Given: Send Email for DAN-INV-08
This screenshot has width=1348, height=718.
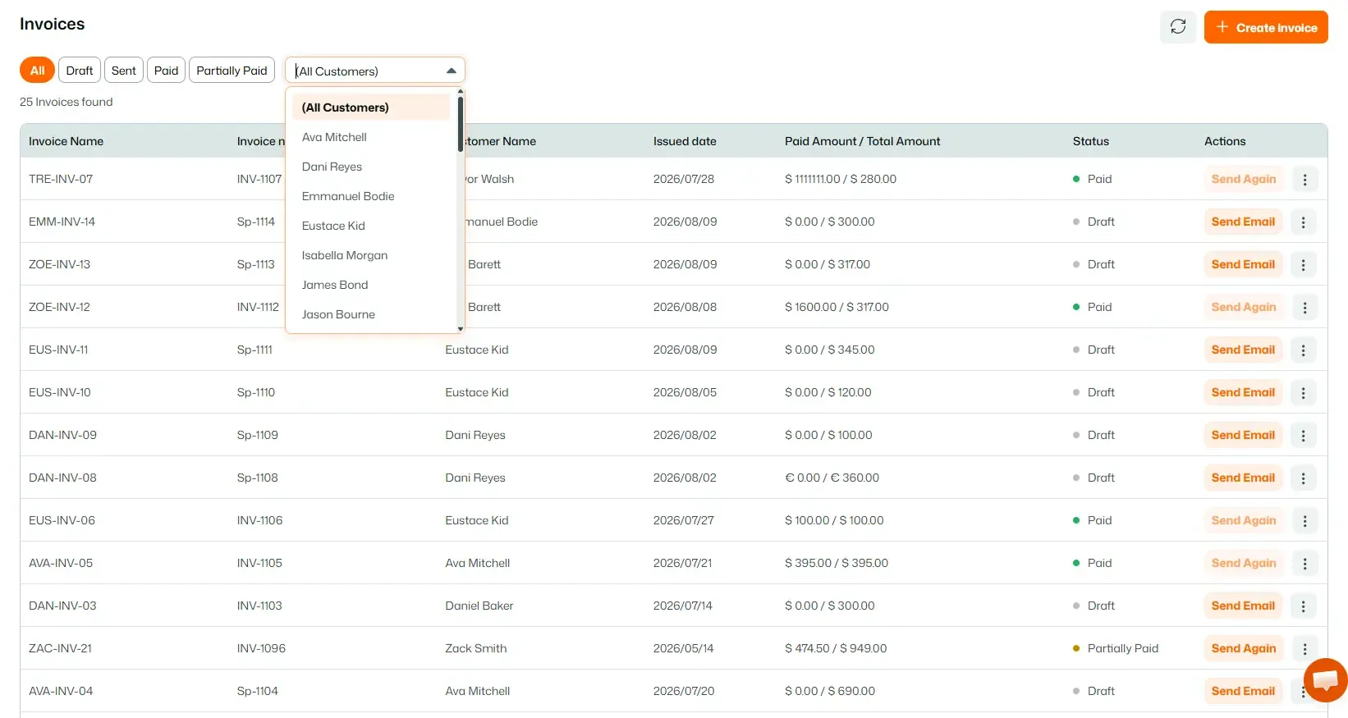Looking at the screenshot, I should [x=1243, y=478].
